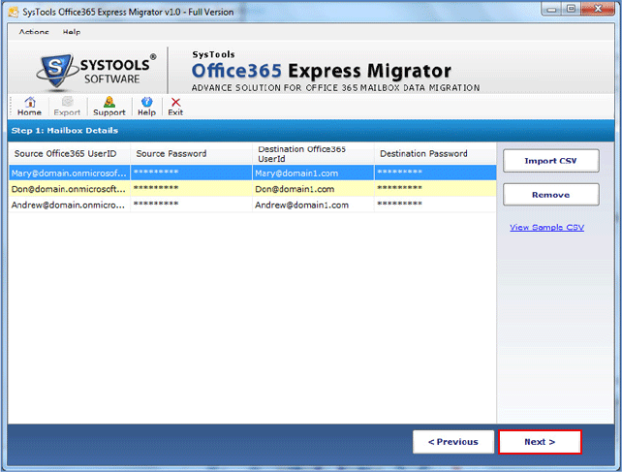Click Andrew's source password cell

click(191, 205)
